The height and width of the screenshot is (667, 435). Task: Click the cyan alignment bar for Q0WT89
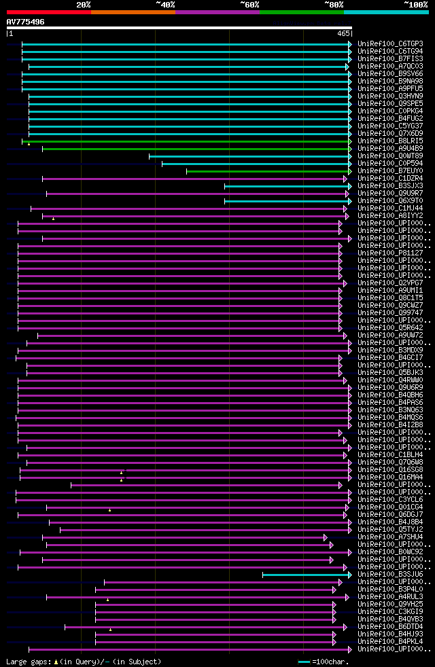(251, 156)
